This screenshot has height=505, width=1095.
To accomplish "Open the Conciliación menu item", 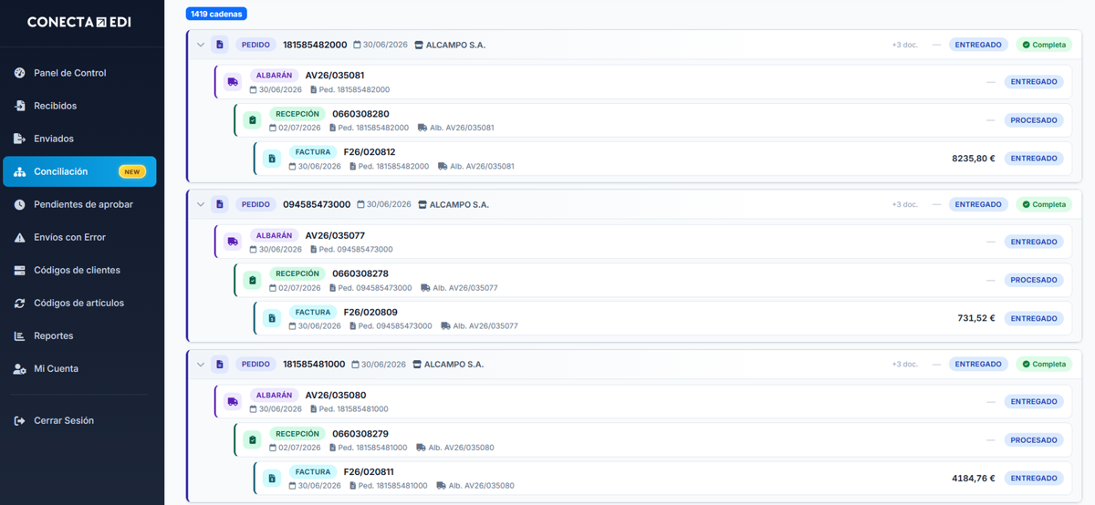I will [79, 171].
